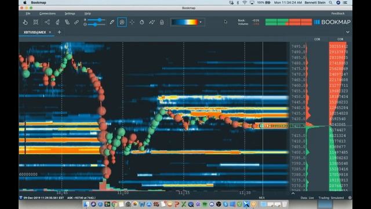Click the up arrow below the price axis
The image size is (371, 209).
[x=293, y=193]
